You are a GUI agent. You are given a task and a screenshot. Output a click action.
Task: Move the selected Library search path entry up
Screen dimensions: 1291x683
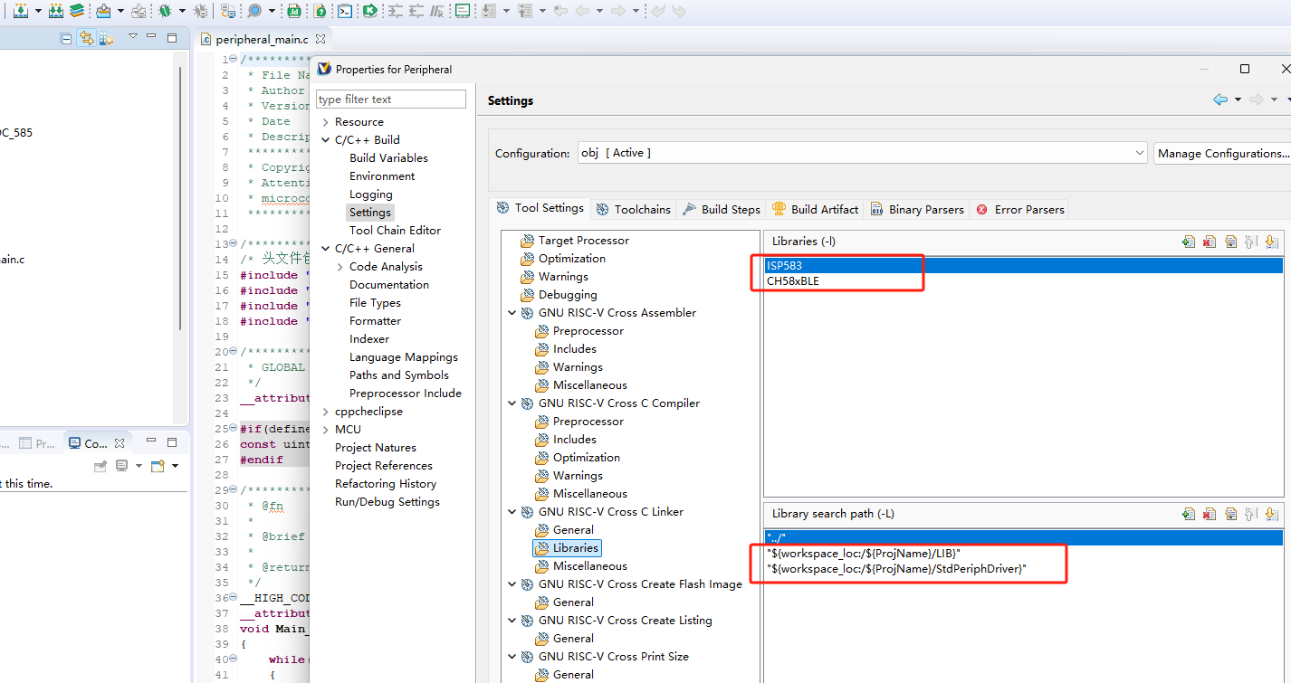tap(1251, 514)
